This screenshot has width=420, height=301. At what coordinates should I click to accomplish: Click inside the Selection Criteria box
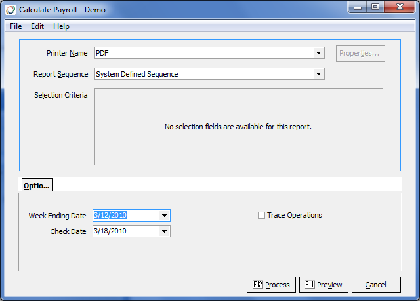[x=238, y=127]
